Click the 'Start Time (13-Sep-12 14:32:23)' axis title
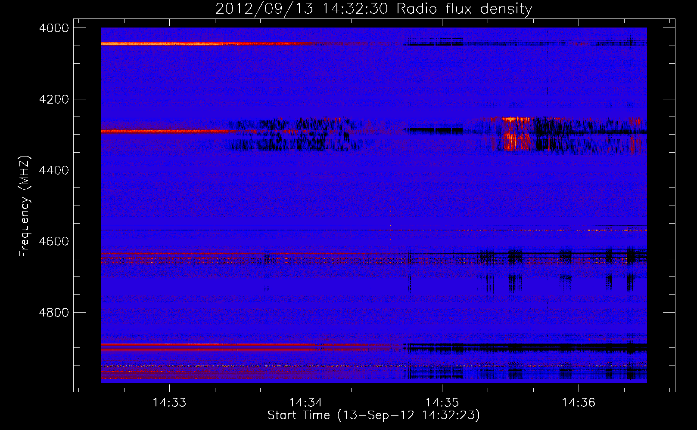The height and width of the screenshot is (430, 697). (373, 415)
